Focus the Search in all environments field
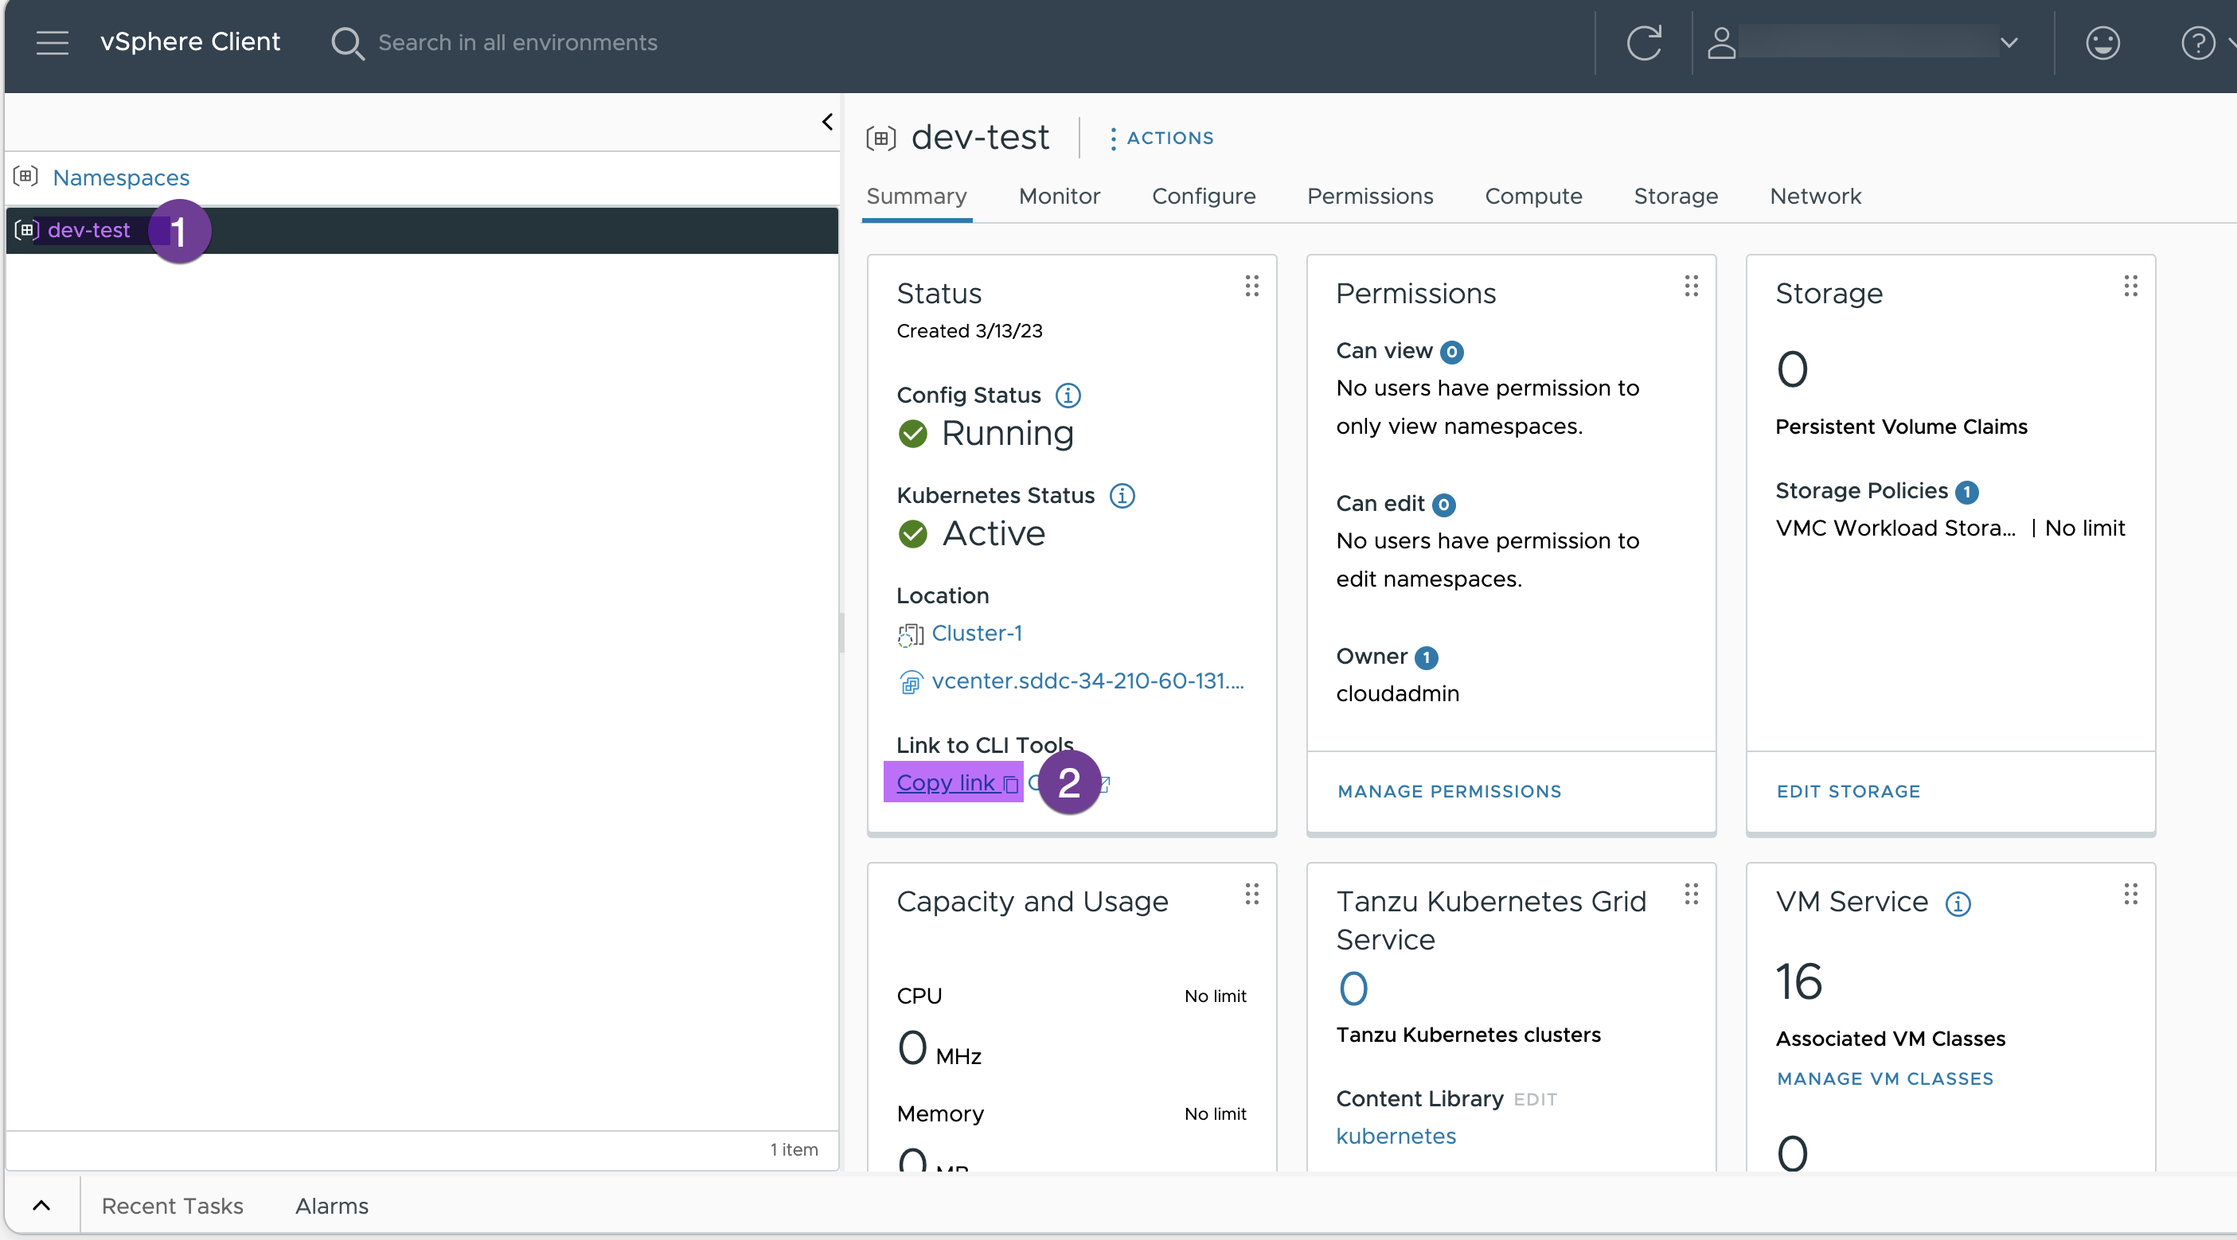2237x1240 pixels. pyautogui.click(x=517, y=42)
